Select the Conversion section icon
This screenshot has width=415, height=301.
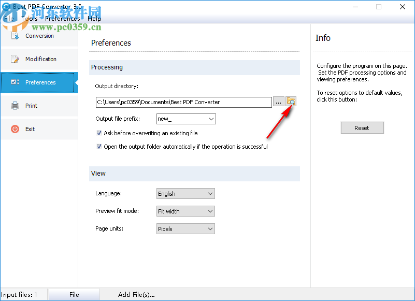pyautogui.click(x=16, y=36)
